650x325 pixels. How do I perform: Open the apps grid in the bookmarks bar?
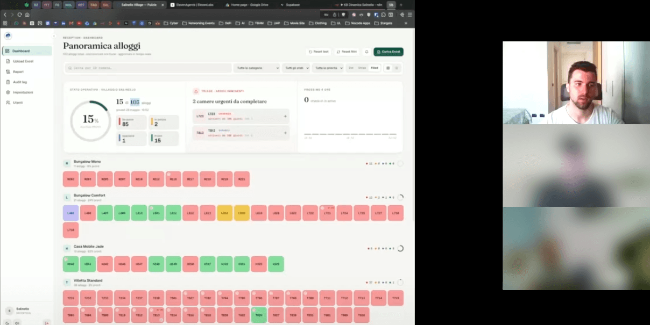coord(5,23)
